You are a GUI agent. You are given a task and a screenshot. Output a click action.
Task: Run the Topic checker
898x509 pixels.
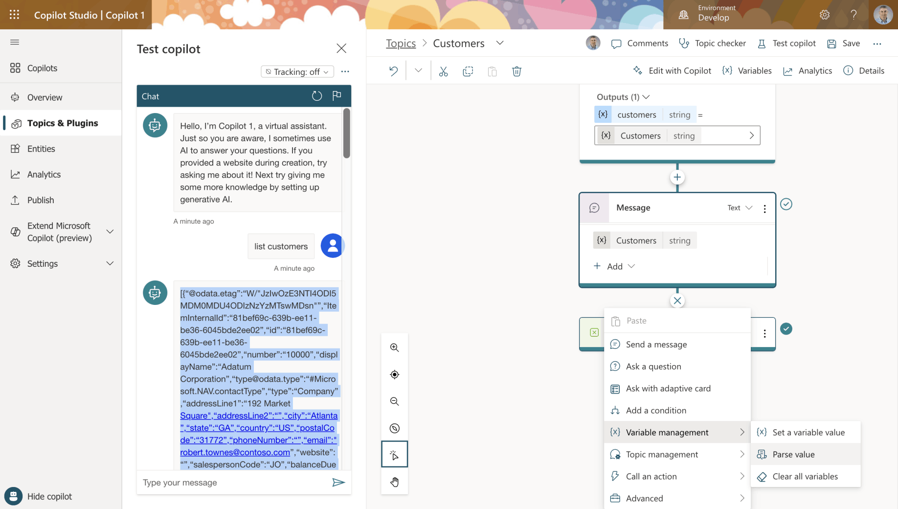tap(712, 43)
